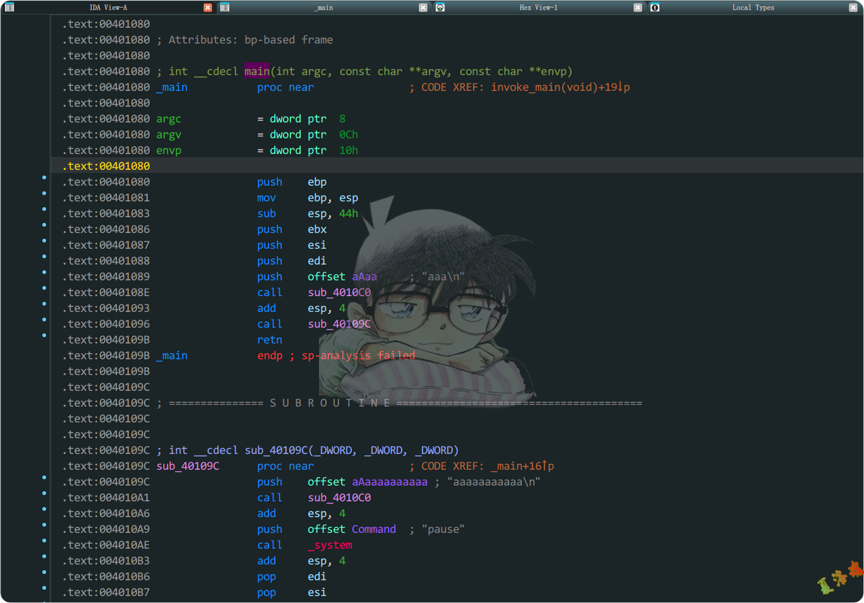Follow the aAaaaaaaaaaaa string offset
This screenshot has height=603, width=864.
pyautogui.click(x=389, y=482)
